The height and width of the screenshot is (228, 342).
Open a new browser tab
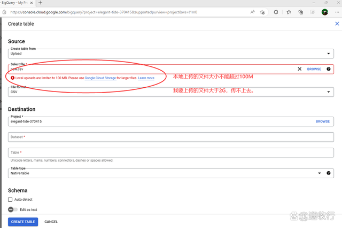(x=41, y=3)
